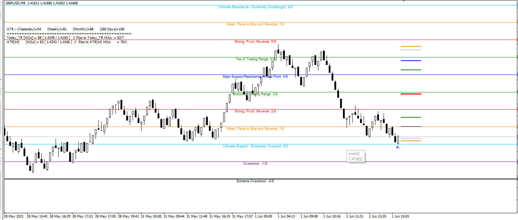
Task: Click the chart shift triangle on the top edge
Action: click(x=403, y=1)
